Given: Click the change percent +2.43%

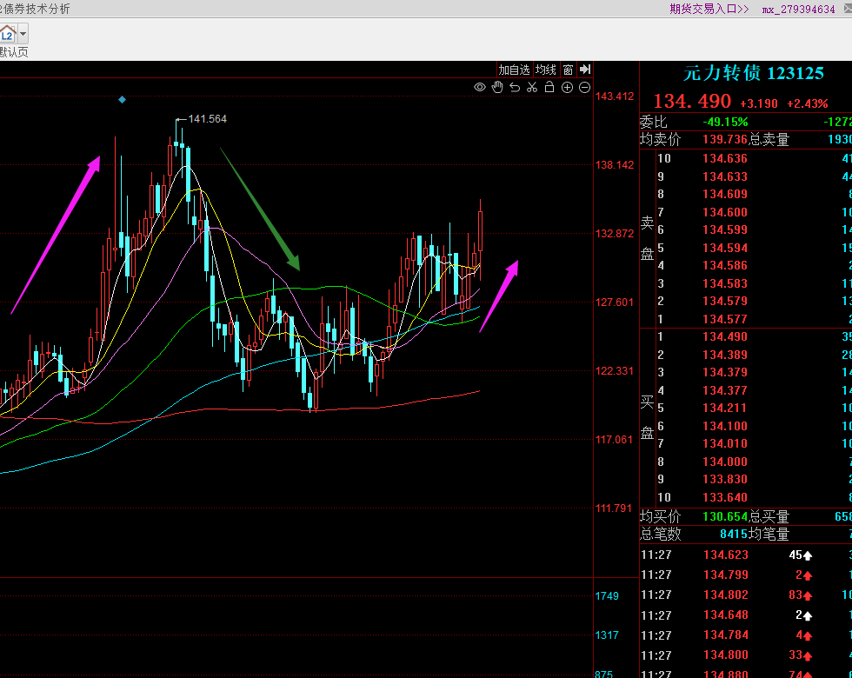Looking at the screenshot, I should (x=808, y=103).
